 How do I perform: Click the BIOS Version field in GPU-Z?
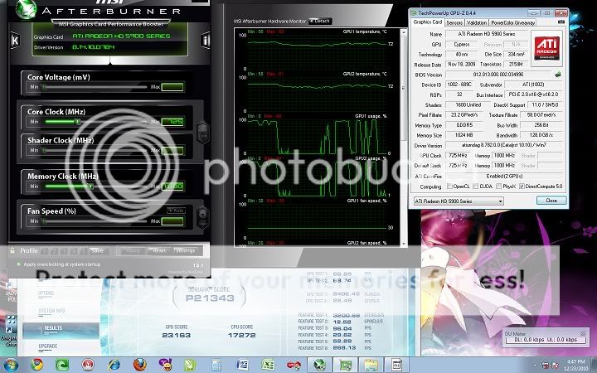tap(498, 75)
